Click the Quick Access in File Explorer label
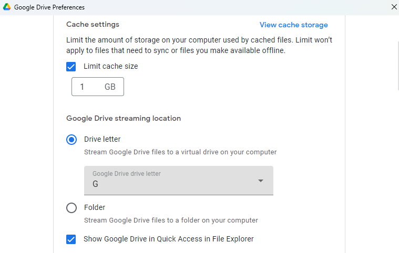The height and width of the screenshot is (253, 399). click(x=169, y=239)
